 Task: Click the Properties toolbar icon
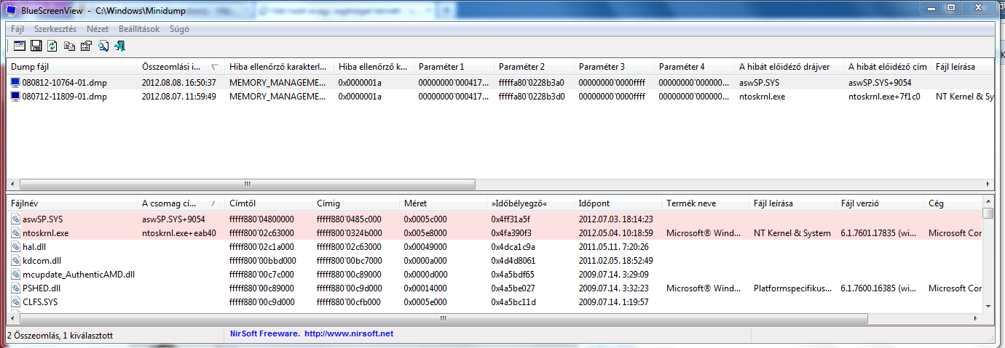(86, 46)
